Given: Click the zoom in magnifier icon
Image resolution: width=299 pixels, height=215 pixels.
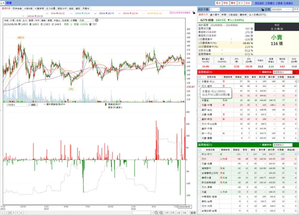Looking at the screenshot, I should click(161, 213).
